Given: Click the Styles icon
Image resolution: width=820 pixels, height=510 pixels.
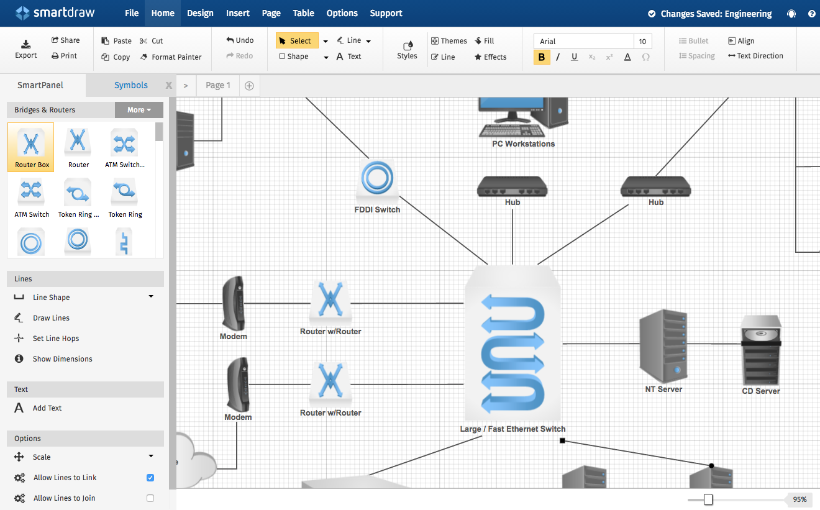Looking at the screenshot, I should [x=407, y=46].
